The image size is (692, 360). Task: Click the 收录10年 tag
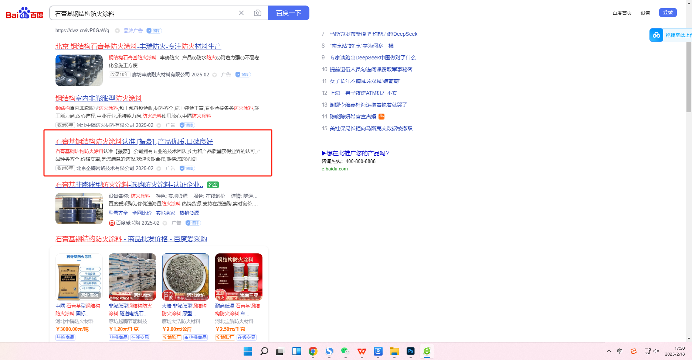point(120,75)
